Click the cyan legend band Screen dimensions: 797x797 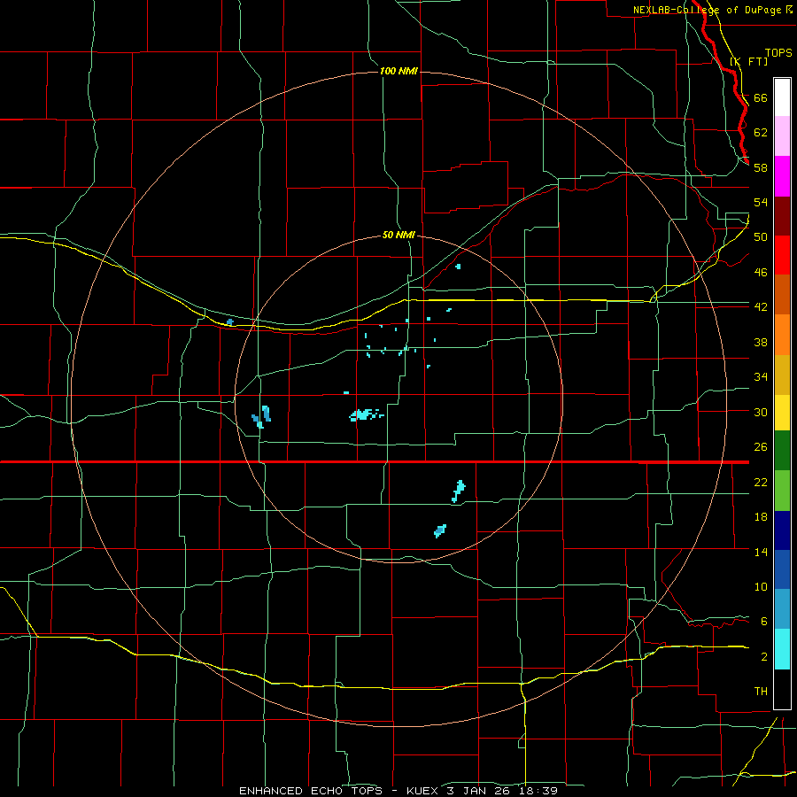(782, 649)
